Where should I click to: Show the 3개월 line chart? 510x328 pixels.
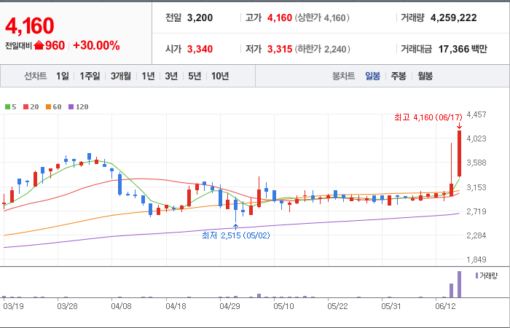pos(121,76)
